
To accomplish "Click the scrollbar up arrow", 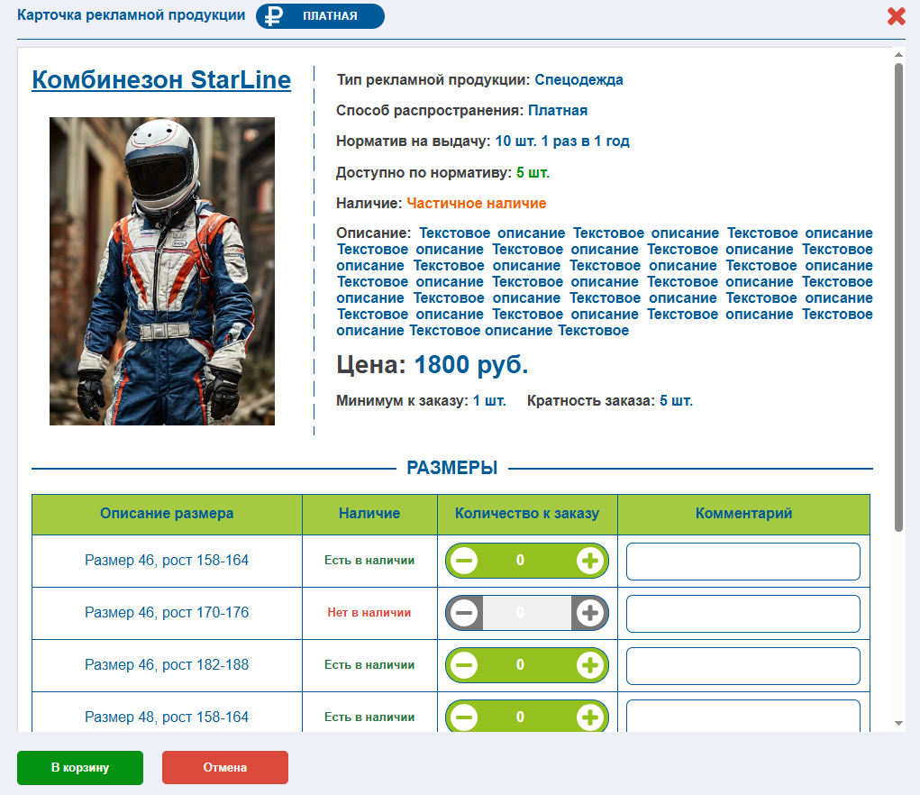I will tap(898, 55).
